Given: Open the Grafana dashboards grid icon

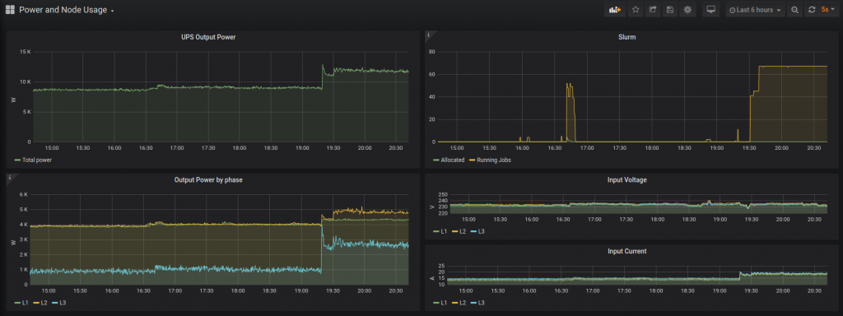Looking at the screenshot, I should pos(10,10).
